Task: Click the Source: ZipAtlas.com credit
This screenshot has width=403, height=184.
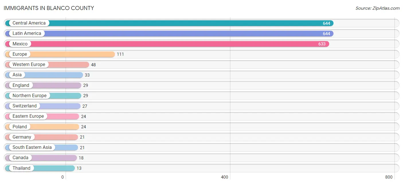Action: [377, 8]
